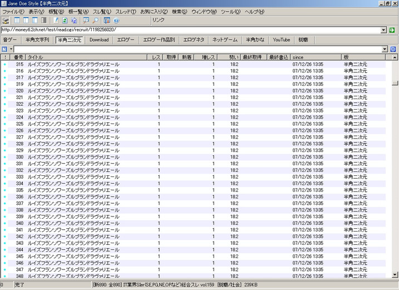The width and height of the screenshot is (399, 290).
Task: Click the thread list scrollbar up arrow
Action: (x=395, y=57)
